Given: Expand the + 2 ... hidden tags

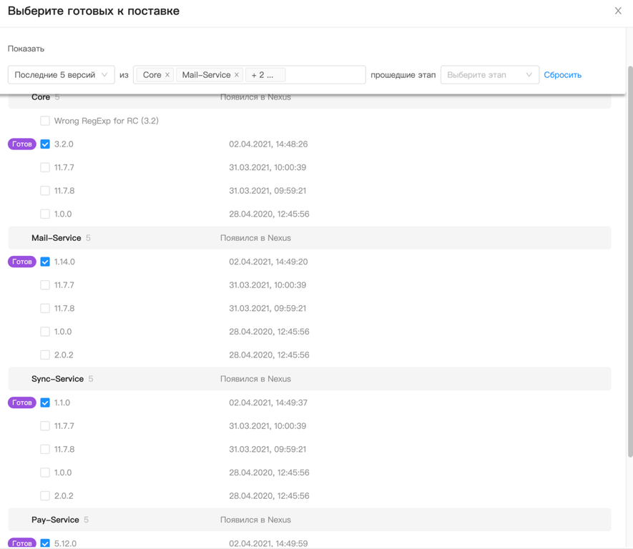Looking at the screenshot, I should 265,75.
